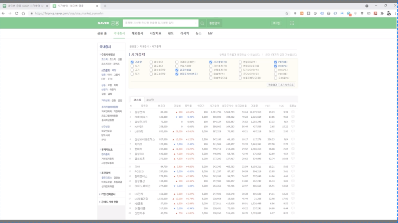Viewport: 398px width, 223px height.
Task: Click the browser forward arrow
Action: point(10,14)
